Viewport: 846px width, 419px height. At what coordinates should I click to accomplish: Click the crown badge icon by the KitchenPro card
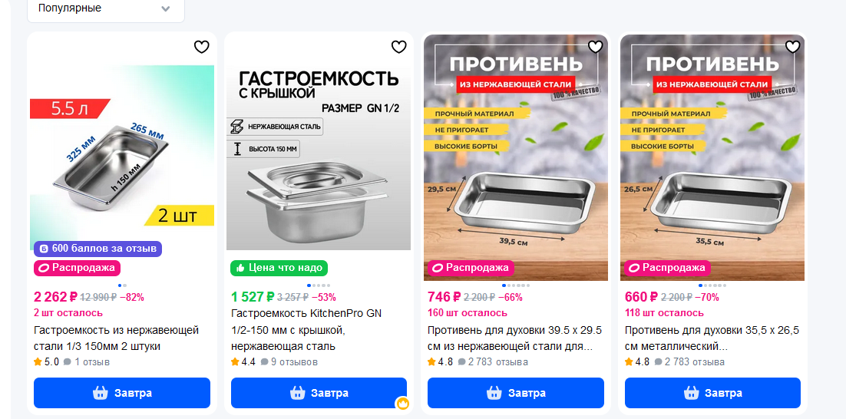tap(402, 404)
